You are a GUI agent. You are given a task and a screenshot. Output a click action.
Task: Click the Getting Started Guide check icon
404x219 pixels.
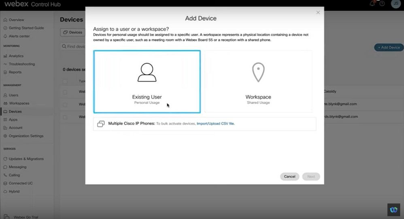pyautogui.click(x=5, y=28)
